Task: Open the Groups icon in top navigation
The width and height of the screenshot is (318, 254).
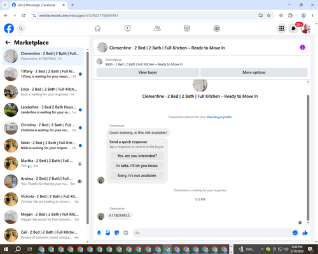Action: click(x=217, y=29)
